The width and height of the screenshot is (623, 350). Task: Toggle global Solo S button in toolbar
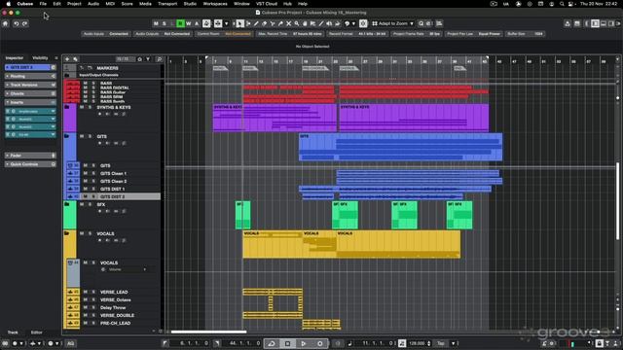click(x=165, y=23)
